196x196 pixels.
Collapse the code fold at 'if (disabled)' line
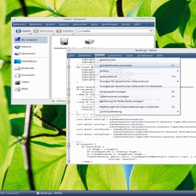[x=69, y=90]
